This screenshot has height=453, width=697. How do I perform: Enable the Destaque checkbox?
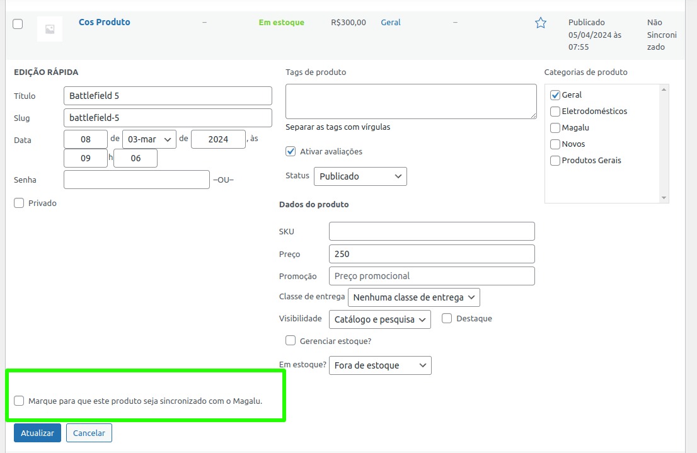tap(447, 318)
